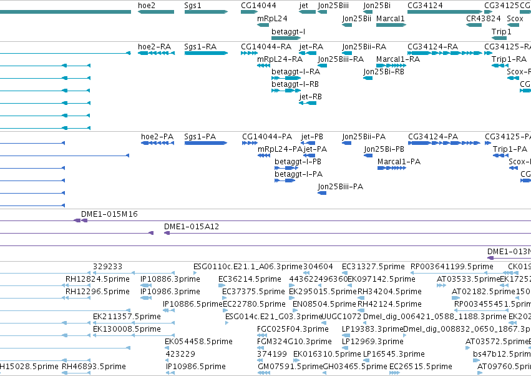Open the CG14044 gene label
This screenshot has height=376, width=531.
pyautogui.click(x=258, y=6)
